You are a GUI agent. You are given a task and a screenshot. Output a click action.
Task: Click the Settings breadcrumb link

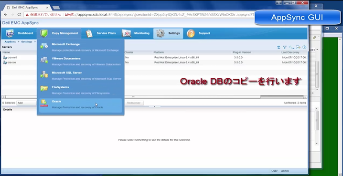tap(27, 41)
